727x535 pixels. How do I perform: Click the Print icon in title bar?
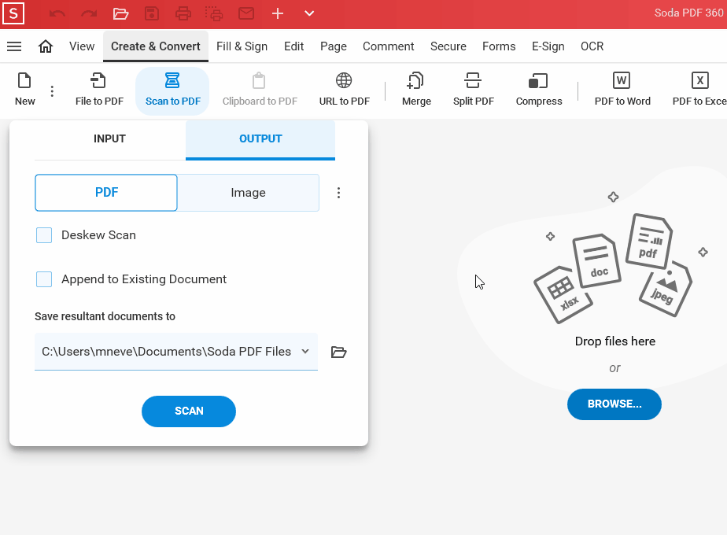[x=183, y=13]
